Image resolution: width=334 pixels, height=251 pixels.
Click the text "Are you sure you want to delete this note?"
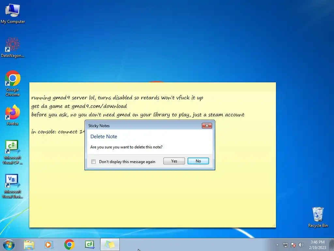point(126,147)
